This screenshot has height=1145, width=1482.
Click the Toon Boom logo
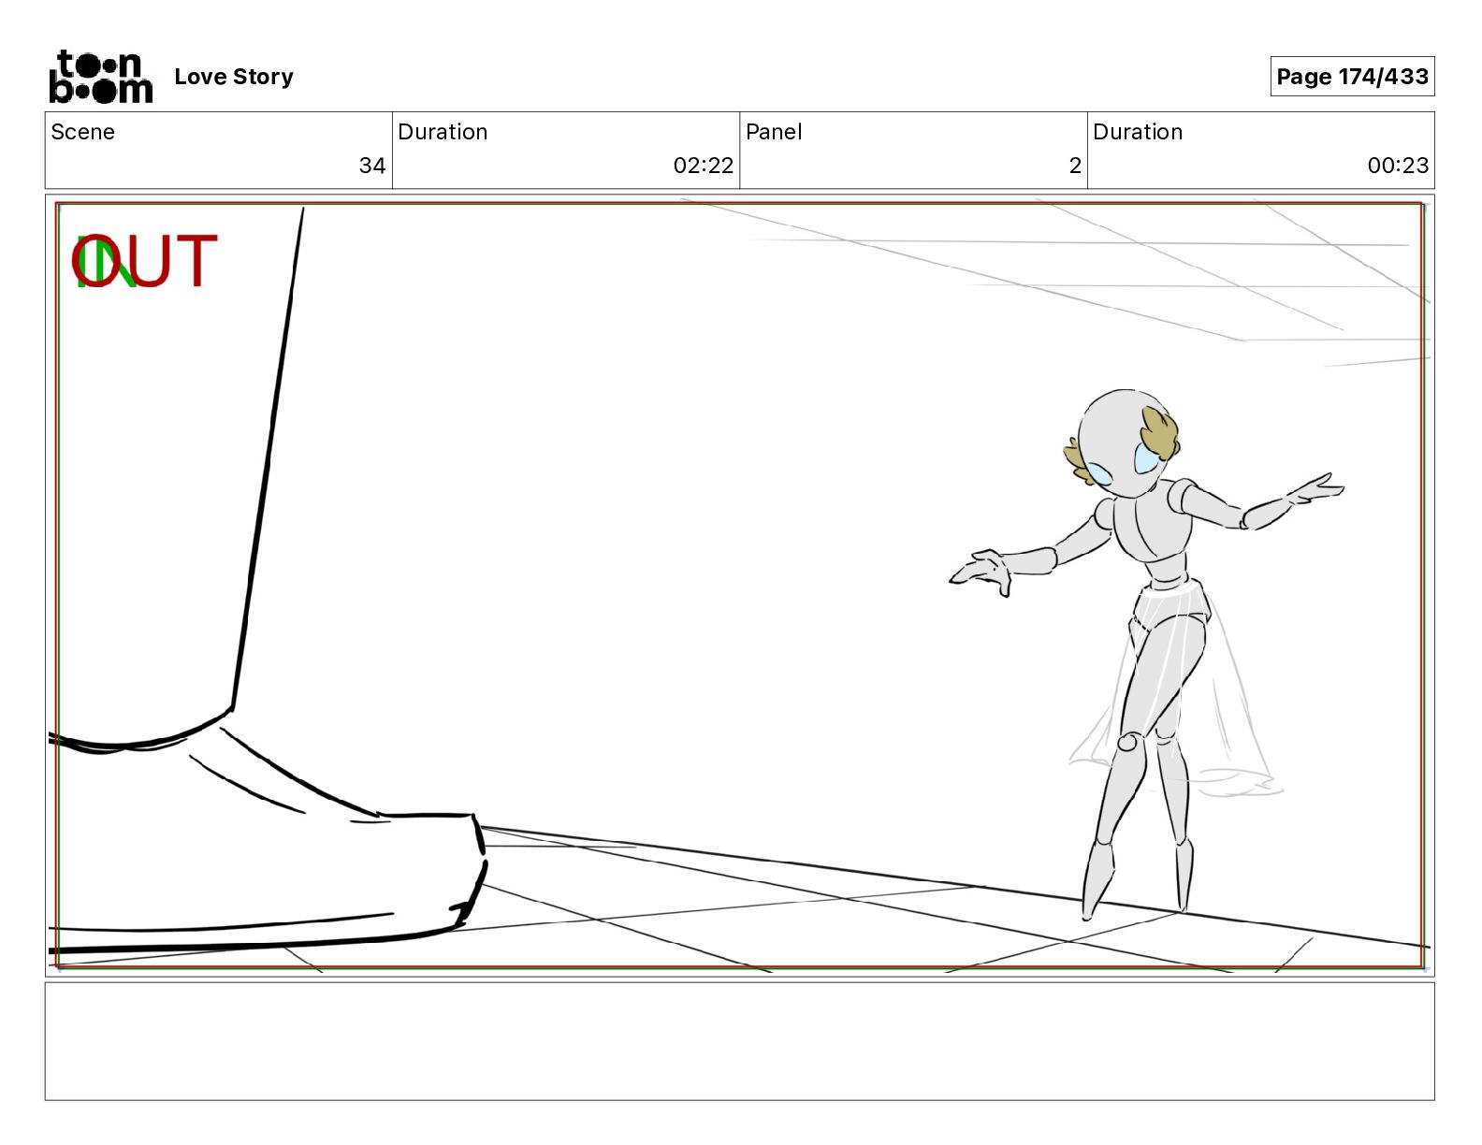pyautogui.click(x=100, y=77)
